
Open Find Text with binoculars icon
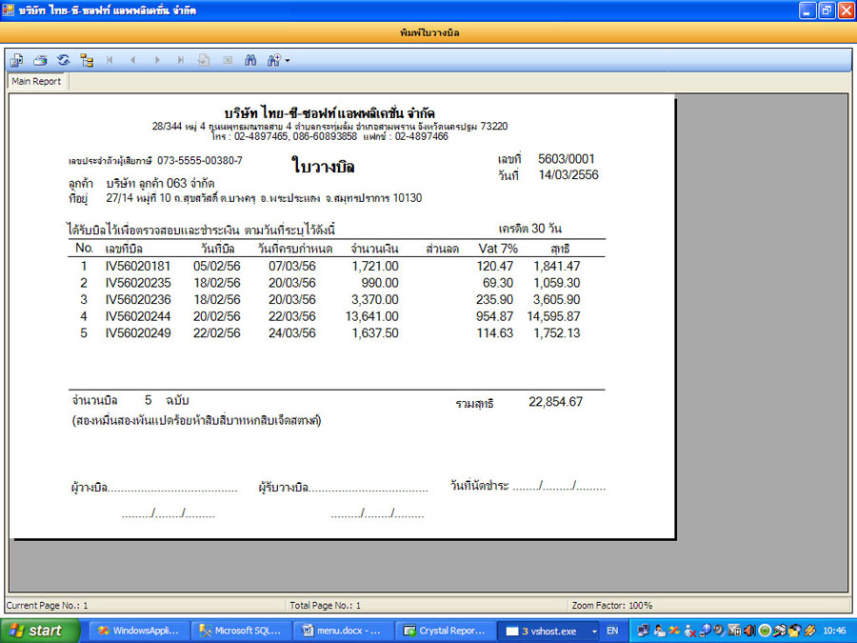click(x=251, y=60)
